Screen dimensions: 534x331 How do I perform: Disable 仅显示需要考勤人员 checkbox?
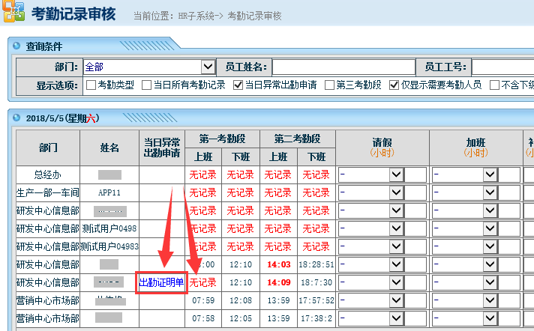click(x=394, y=85)
